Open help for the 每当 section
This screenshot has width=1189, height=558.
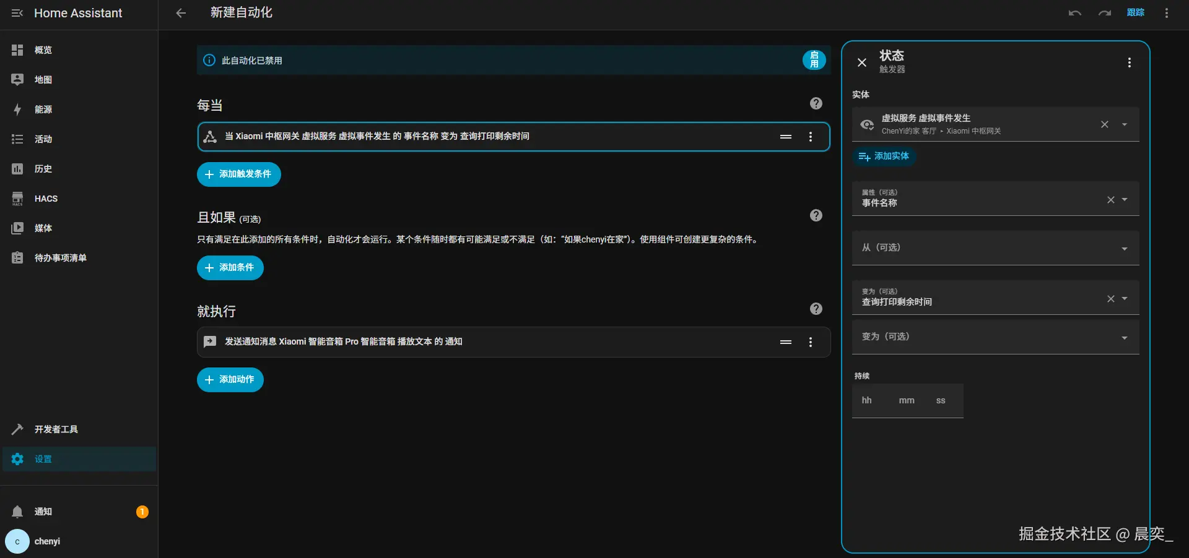pyautogui.click(x=816, y=103)
